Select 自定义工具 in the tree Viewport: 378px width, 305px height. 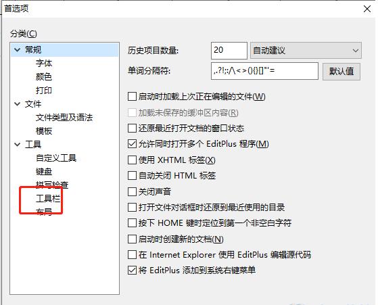coord(56,158)
